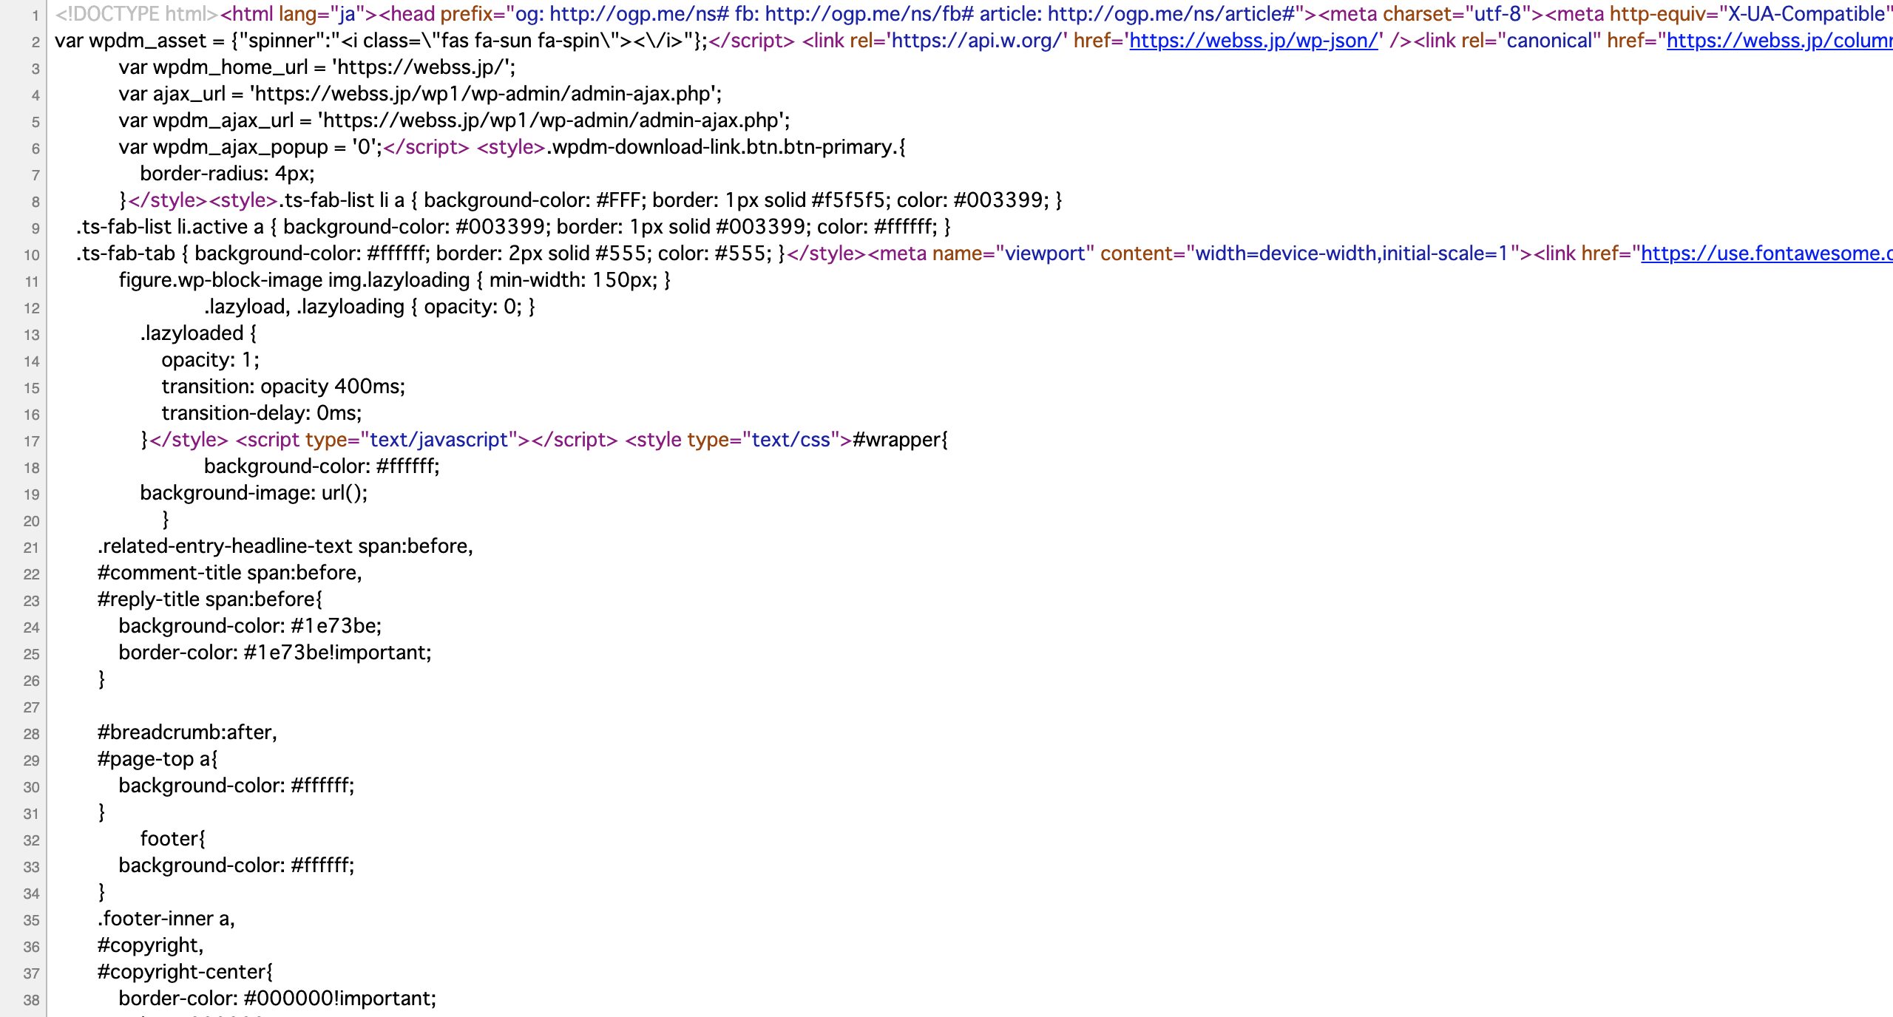
Task: Click the '#page-top a{' text
Action: [x=158, y=759]
